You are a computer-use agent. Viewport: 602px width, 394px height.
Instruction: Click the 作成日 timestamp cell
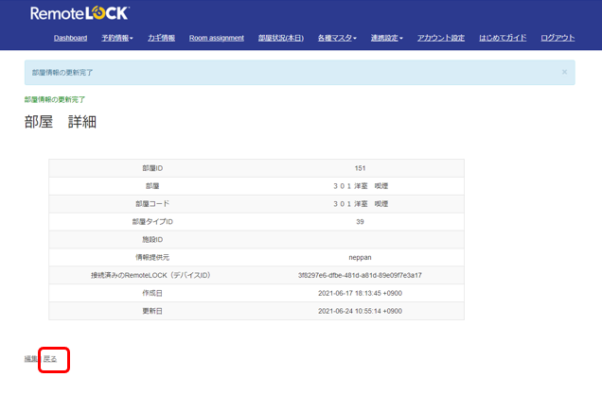(360, 293)
